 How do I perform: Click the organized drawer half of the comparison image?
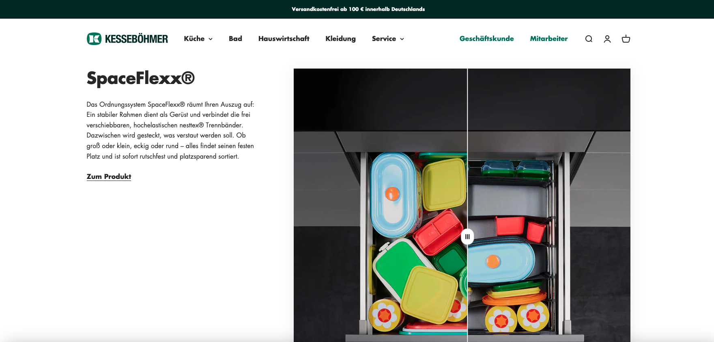click(549, 205)
